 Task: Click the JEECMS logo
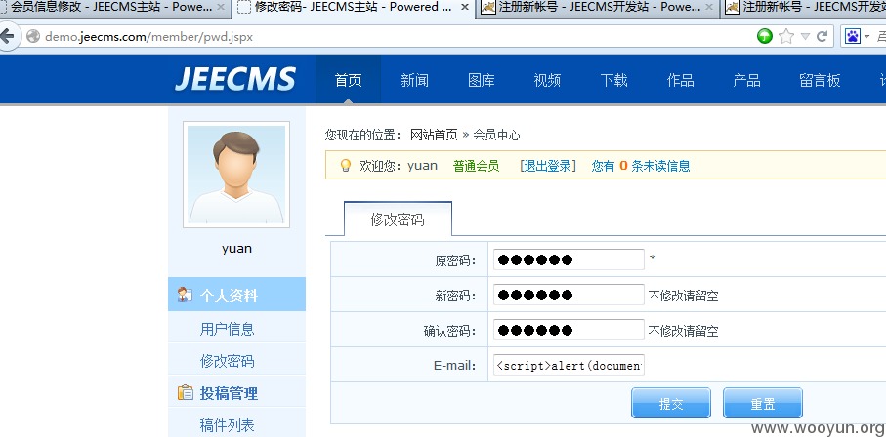[x=235, y=79]
